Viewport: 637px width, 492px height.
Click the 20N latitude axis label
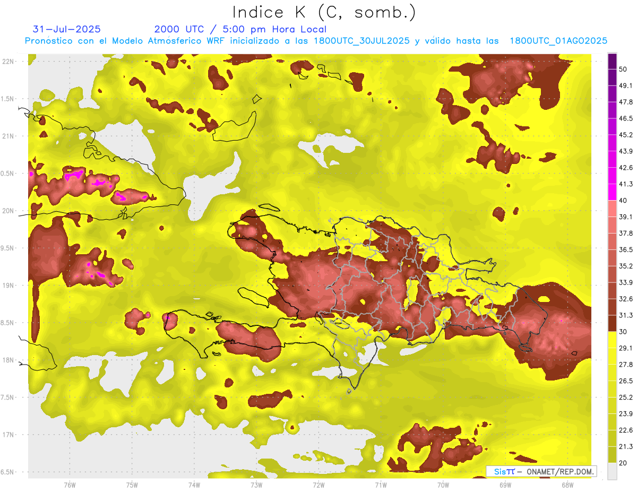tap(8, 211)
